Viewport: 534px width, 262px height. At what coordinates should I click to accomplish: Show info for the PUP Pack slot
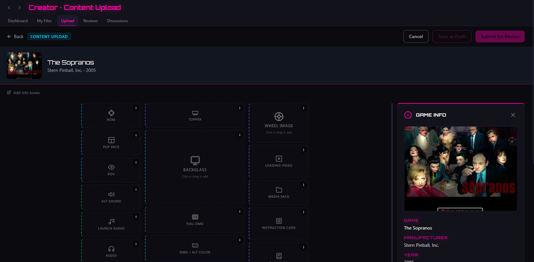(x=136, y=135)
